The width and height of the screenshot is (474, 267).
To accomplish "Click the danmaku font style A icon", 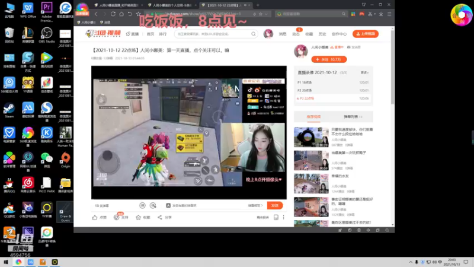I will pos(168,205).
